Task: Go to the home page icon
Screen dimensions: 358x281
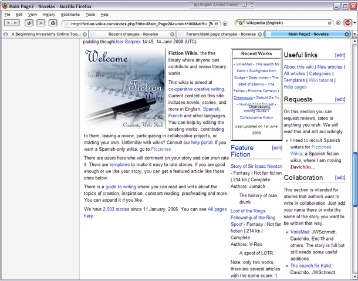Action: coord(53,23)
